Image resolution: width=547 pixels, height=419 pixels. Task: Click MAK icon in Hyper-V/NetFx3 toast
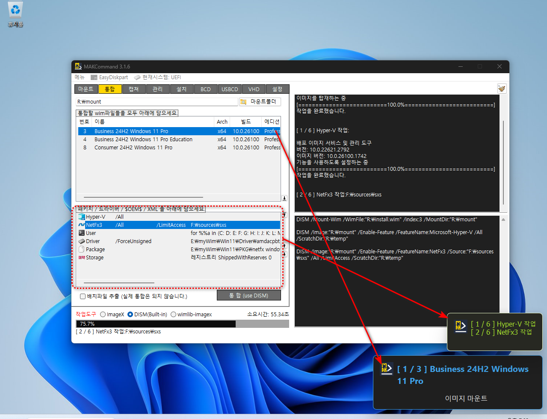[460, 327]
